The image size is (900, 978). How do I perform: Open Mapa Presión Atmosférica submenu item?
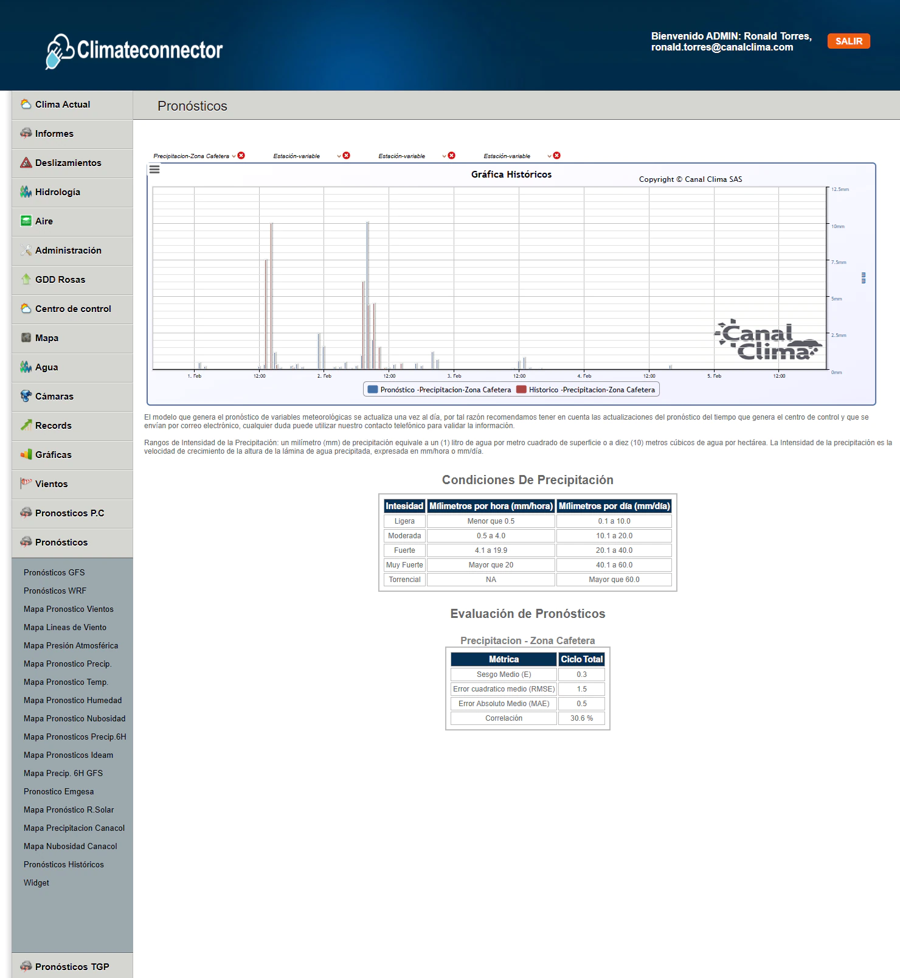pyautogui.click(x=71, y=645)
